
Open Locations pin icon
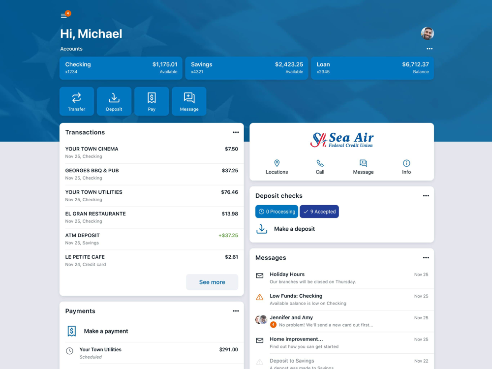[x=277, y=163]
